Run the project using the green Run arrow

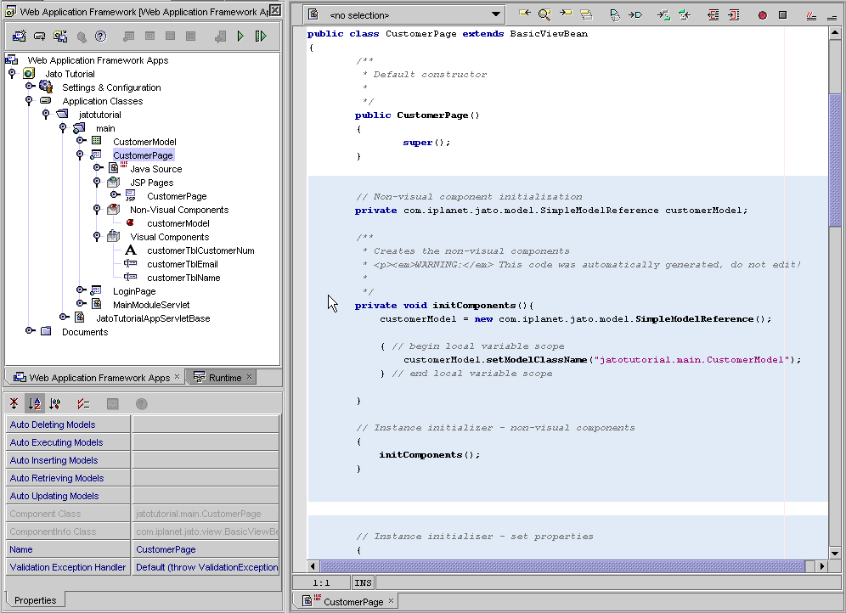click(241, 35)
